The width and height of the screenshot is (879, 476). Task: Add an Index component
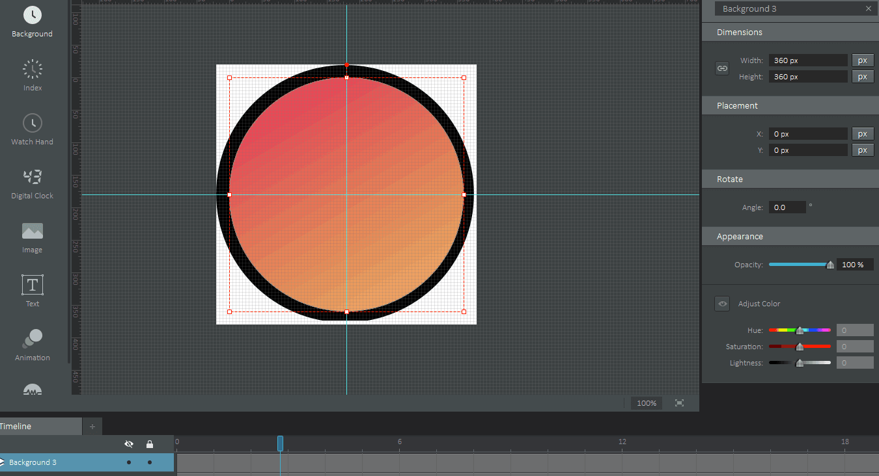[x=33, y=75]
